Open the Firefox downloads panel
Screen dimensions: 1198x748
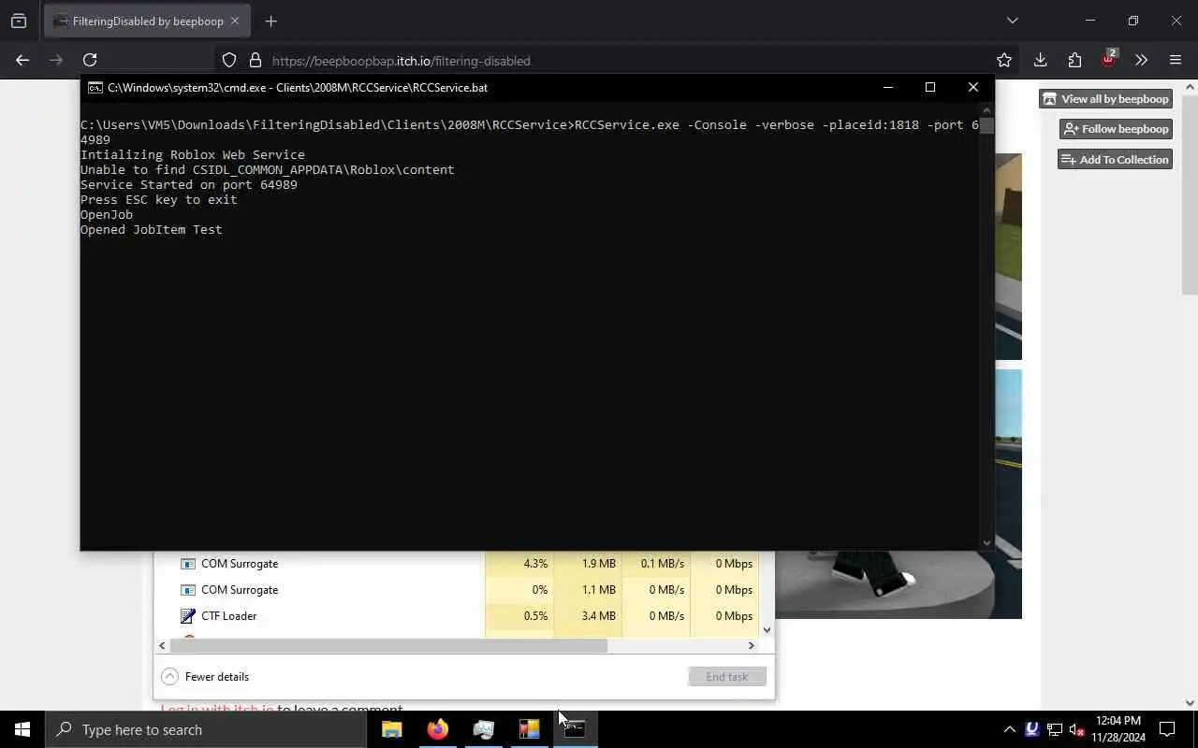1040,60
